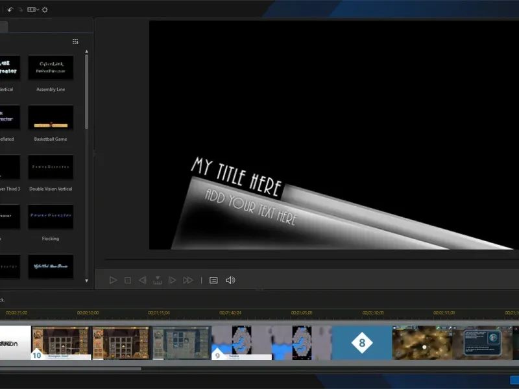
Task: Click the "Assembly Line" label
Action: coord(51,89)
